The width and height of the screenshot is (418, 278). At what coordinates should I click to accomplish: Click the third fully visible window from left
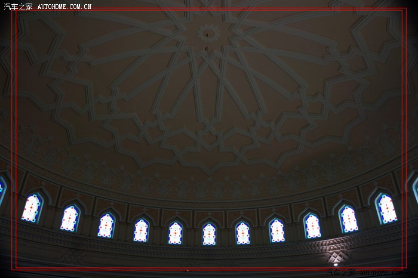tap(106, 226)
